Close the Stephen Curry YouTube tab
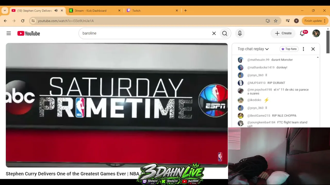The height and width of the screenshot is (185, 330). click(x=62, y=11)
